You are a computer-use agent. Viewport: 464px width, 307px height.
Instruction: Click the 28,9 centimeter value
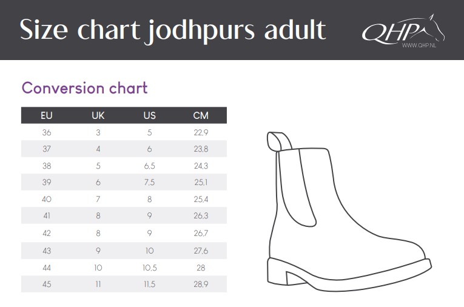tap(201, 284)
